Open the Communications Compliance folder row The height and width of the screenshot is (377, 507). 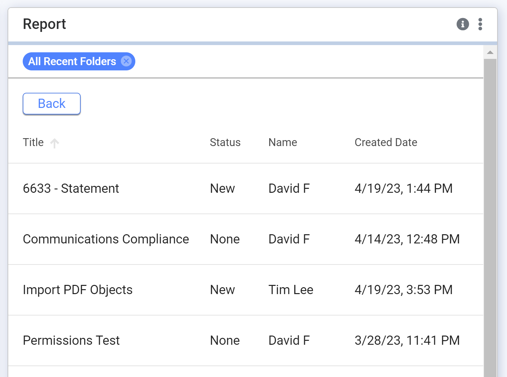pyautogui.click(x=106, y=239)
